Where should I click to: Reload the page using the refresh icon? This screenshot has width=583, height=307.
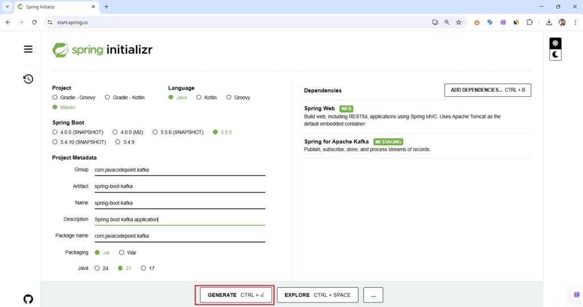[x=34, y=22]
